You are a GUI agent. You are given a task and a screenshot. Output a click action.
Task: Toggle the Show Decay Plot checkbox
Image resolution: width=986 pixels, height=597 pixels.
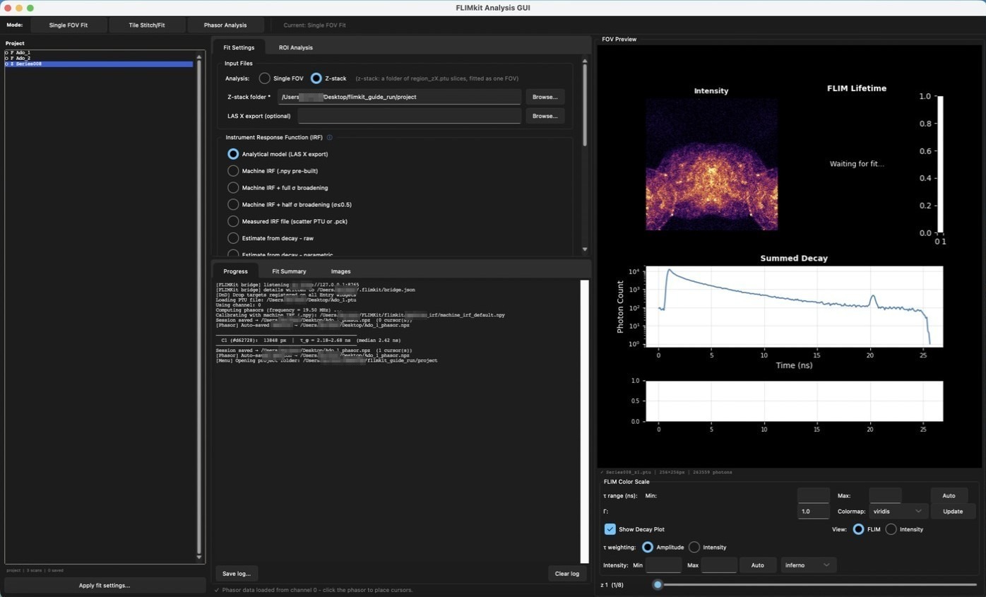point(610,529)
